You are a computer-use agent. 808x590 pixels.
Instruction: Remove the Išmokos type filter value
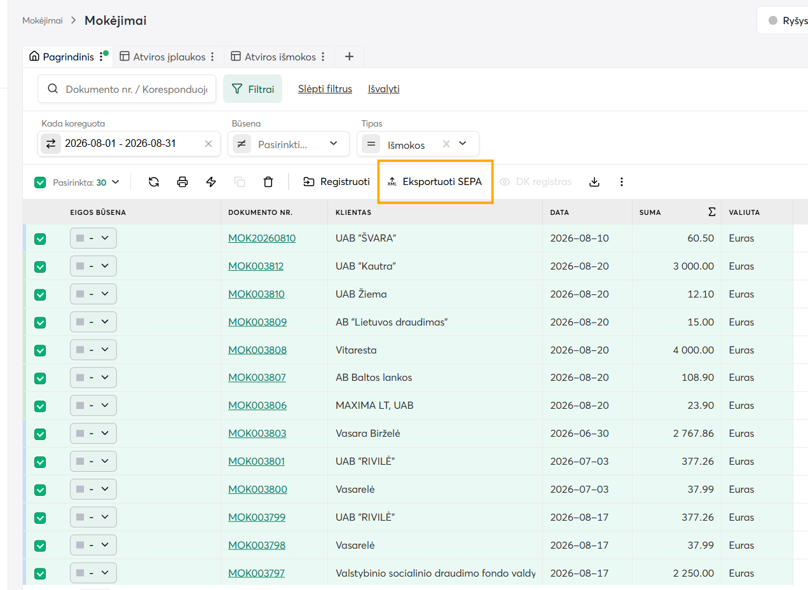pos(446,144)
